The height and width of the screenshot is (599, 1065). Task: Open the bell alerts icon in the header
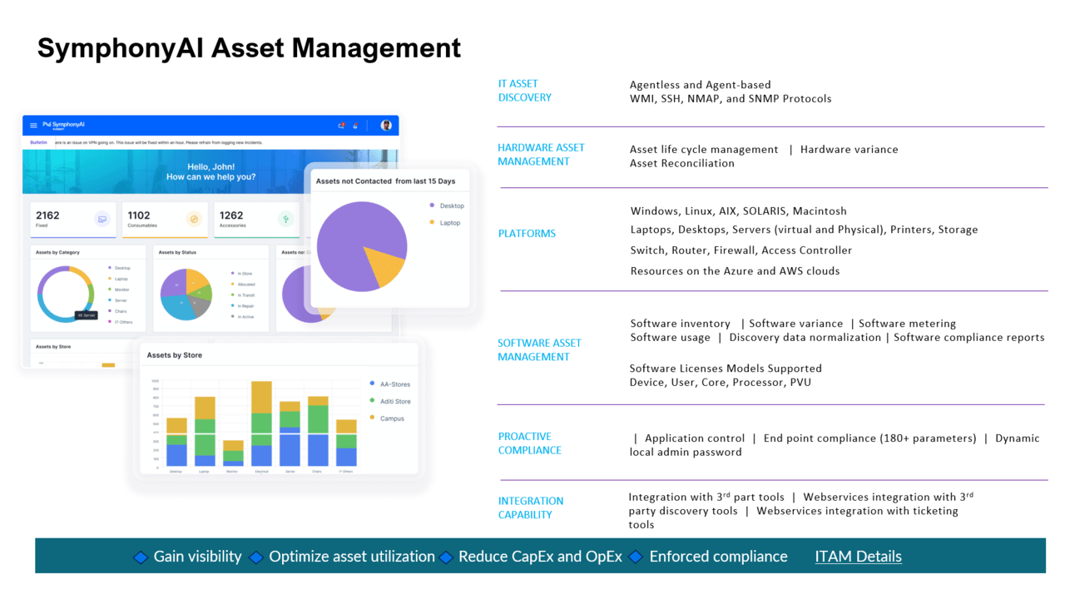tap(355, 126)
